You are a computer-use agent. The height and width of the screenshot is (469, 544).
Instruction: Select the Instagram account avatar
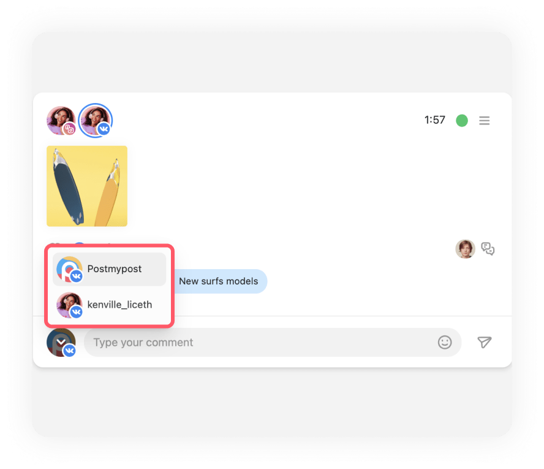coord(61,120)
